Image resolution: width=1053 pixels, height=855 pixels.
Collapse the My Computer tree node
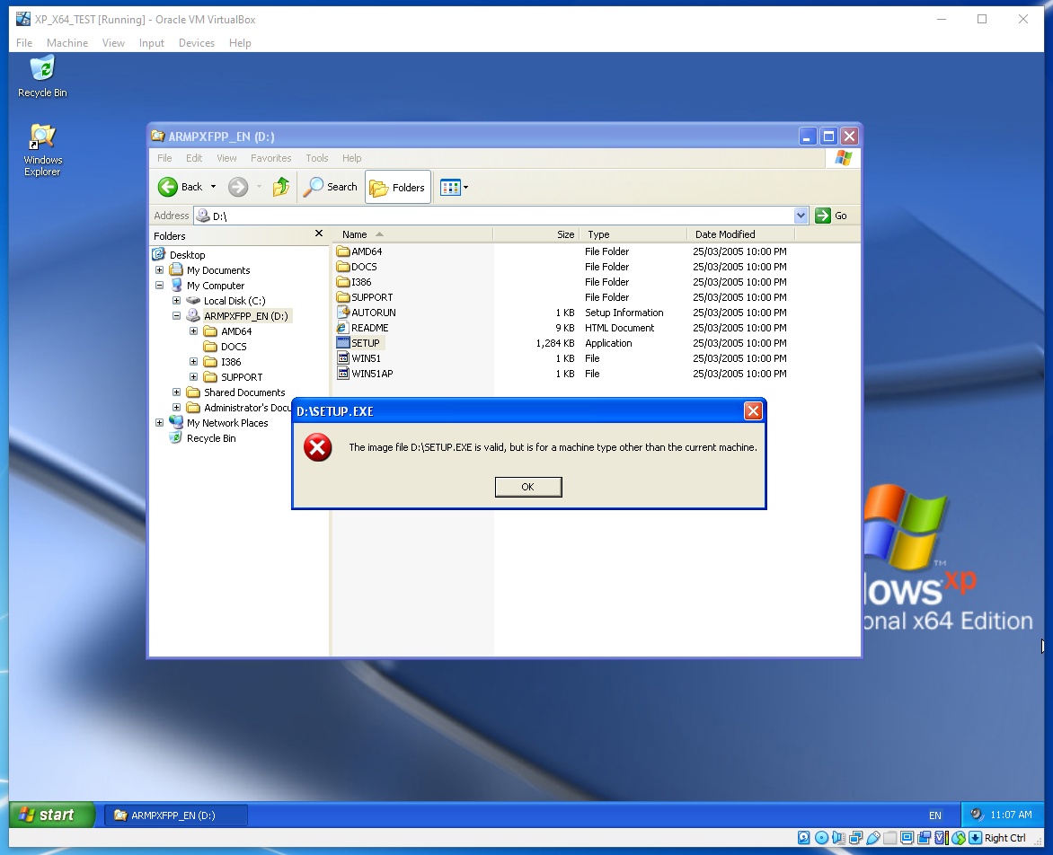coord(159,286)
